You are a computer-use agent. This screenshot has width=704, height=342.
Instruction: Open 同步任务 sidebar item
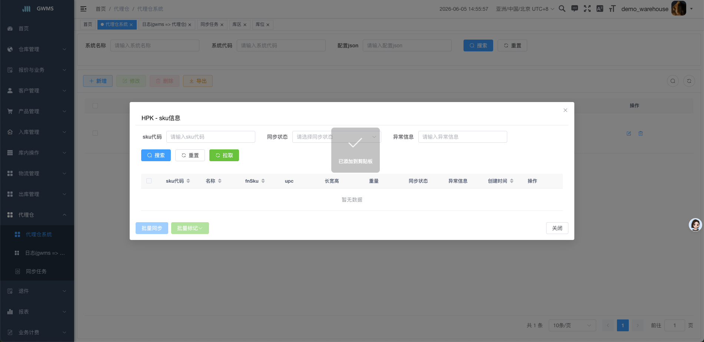click(37, 271)
